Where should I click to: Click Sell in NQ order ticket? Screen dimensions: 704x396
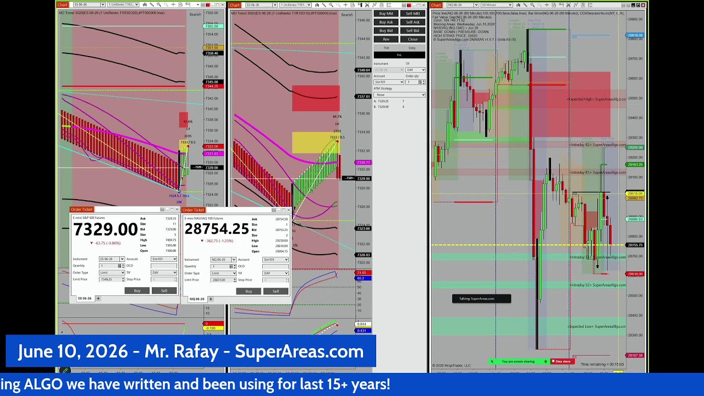pyautogui.click(x=276, y=291)
